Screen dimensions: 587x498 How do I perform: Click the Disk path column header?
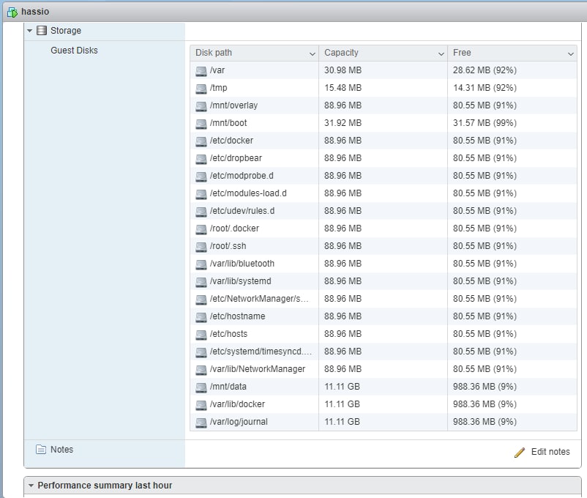point(254,53)
